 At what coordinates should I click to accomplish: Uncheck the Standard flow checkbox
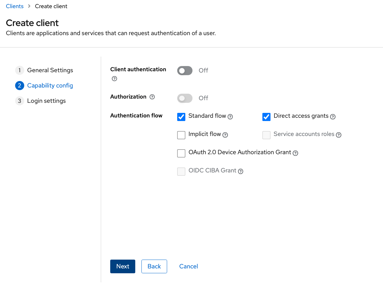181,117
